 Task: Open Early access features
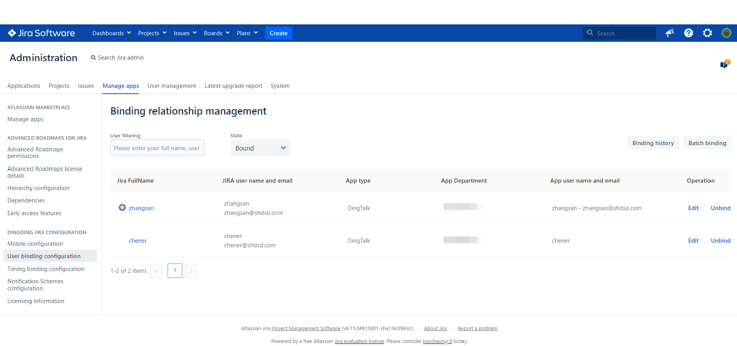coord(34,213)
